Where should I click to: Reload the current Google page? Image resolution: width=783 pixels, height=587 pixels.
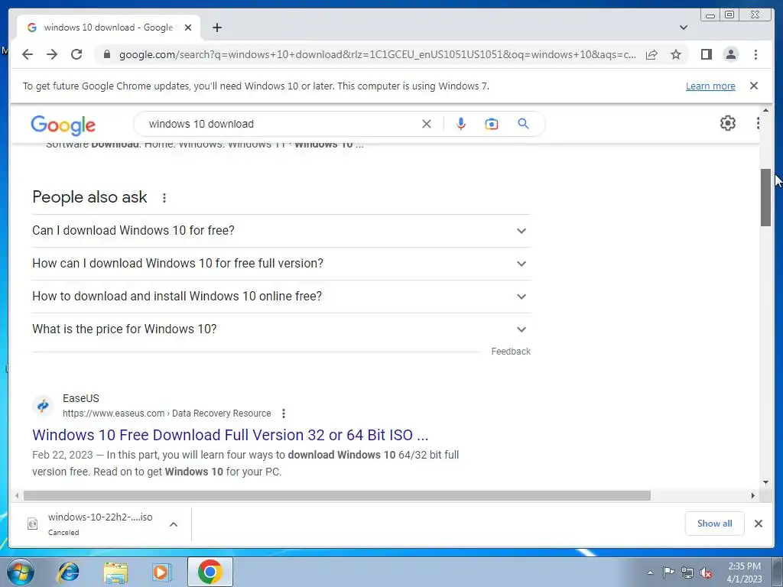click(x=76, y=54)
